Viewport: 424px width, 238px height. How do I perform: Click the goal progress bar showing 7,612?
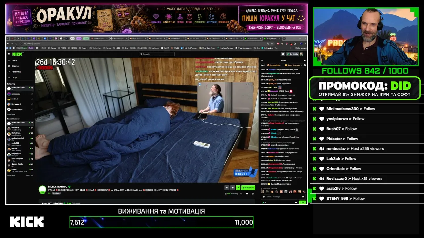(161, 222)
